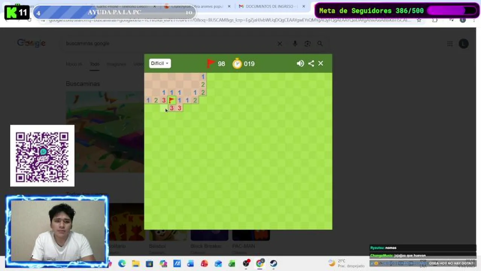The image size is (481, 271).
Task: Click the share icon in Minesweeper header
Action: pos(311,64)
